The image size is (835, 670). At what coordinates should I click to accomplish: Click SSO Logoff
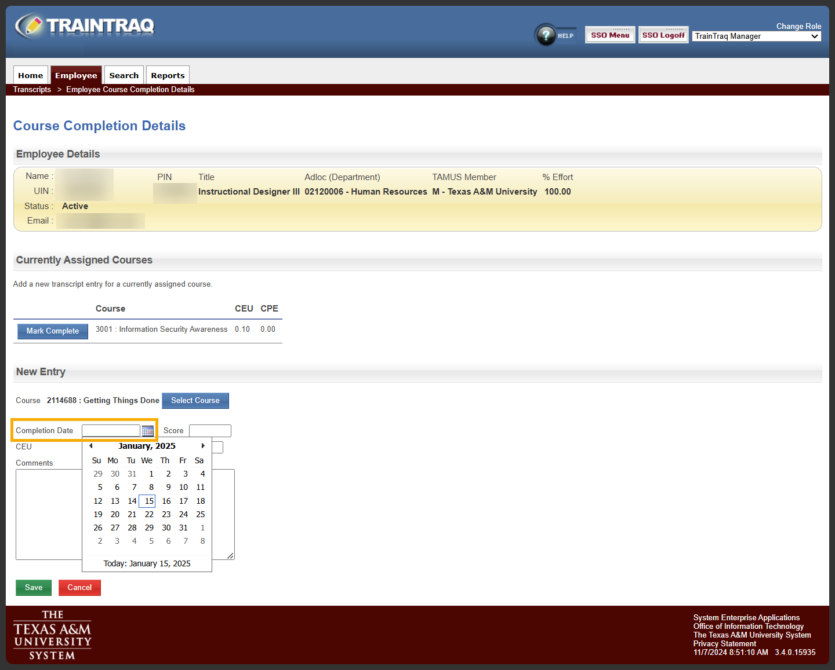pos(663,35)
